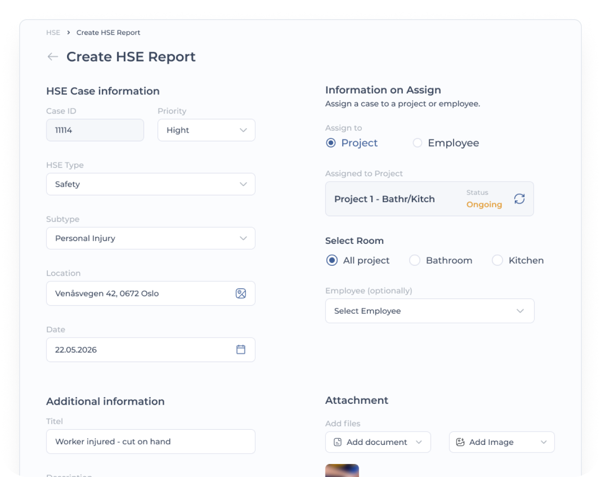Go to HSE breadcrumb link

click(53, 33)
